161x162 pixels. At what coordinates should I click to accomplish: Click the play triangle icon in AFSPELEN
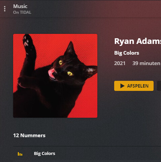(122, 86)
